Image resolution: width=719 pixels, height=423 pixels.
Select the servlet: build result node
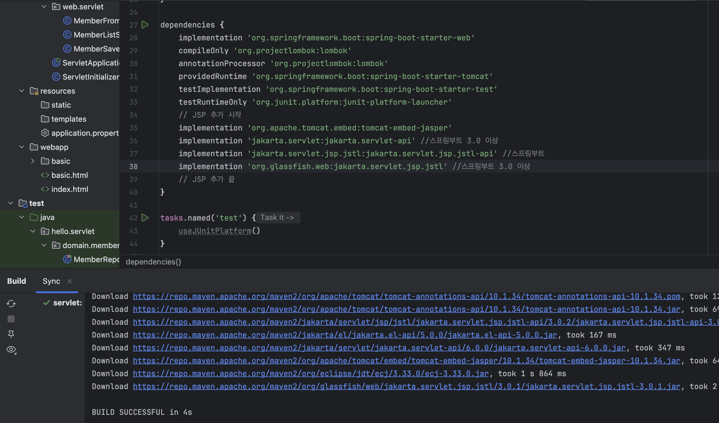coord(67,303)
